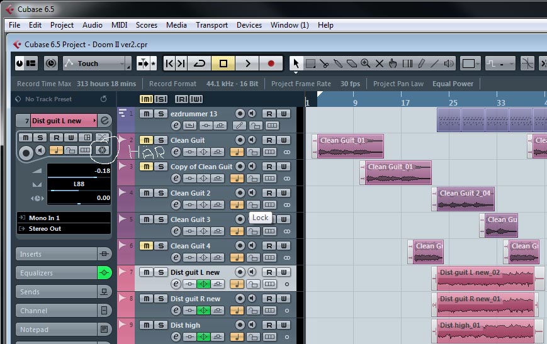Expand the Sends inspector section
547x344 pixels.
[x=56, y=291]
